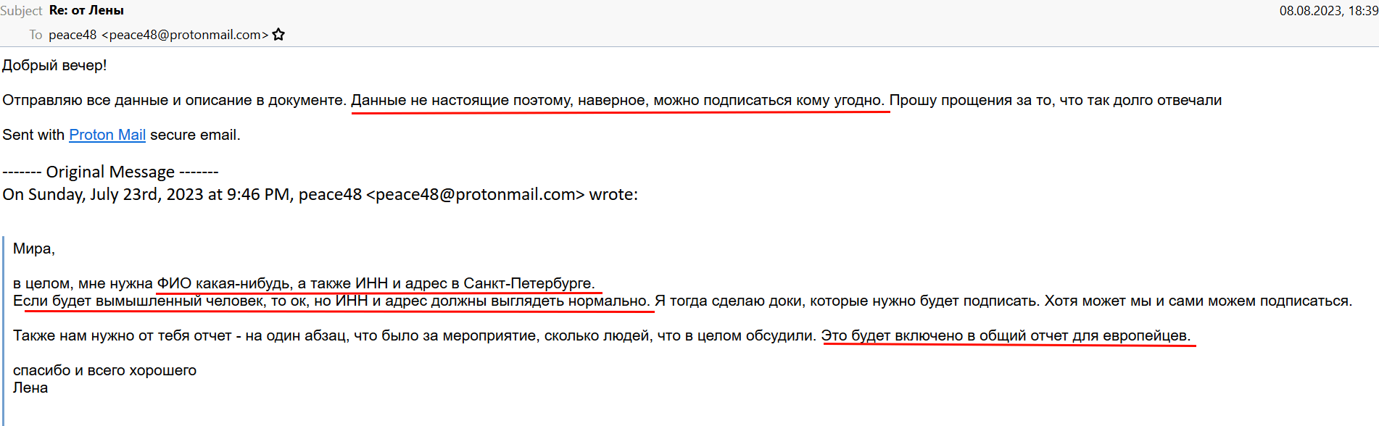Click the "Subject" field label
Image resolution: width=1379 pixels, height=426 pixels.
point(21,11)
